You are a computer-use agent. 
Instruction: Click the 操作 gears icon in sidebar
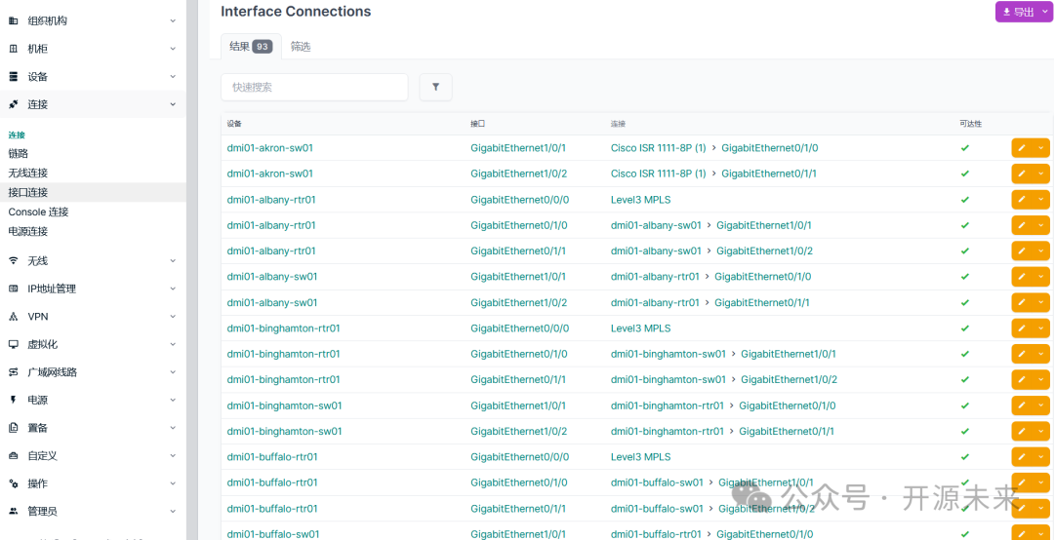pos(13,483)
